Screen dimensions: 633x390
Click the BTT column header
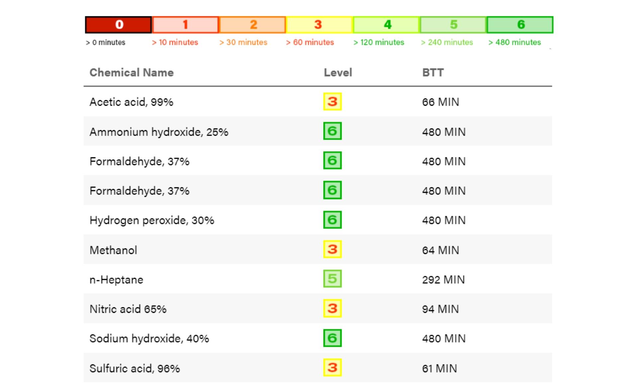coord(433,72)
